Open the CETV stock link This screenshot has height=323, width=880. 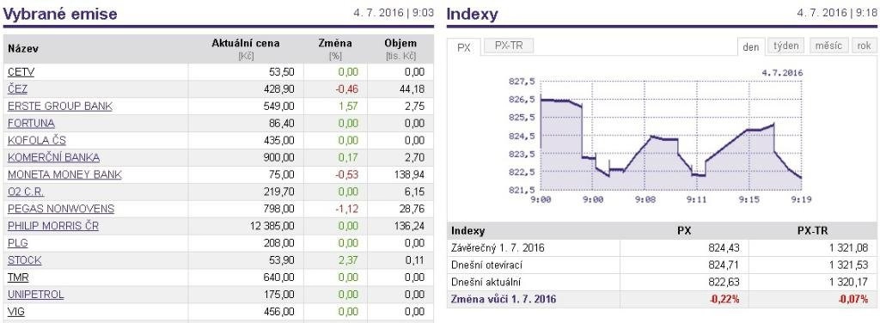click(21, 72)
